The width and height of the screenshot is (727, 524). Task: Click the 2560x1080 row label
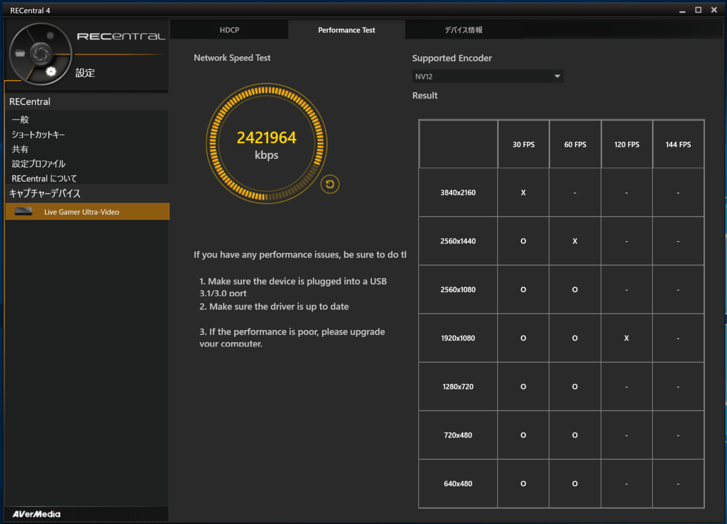pyautogui.click(x=458, y=290)
